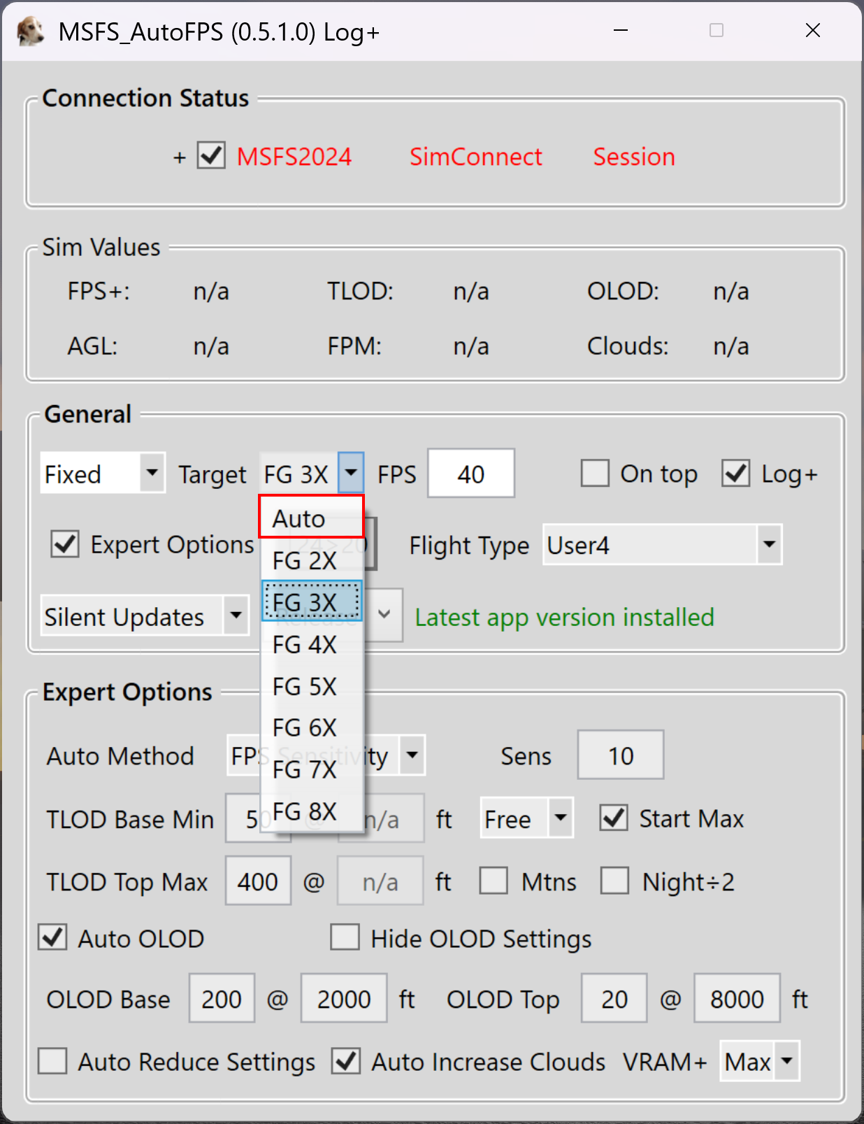
Task: Enable the Mtns checkbox
Action: (494, 881)
